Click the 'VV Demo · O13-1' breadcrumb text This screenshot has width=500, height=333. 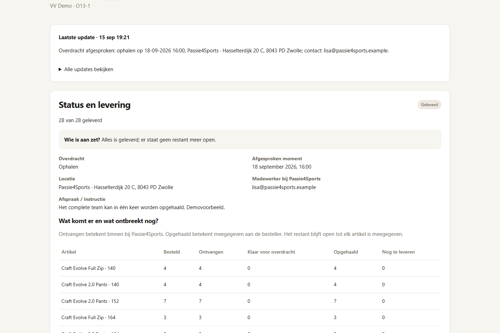click(70, 6)
